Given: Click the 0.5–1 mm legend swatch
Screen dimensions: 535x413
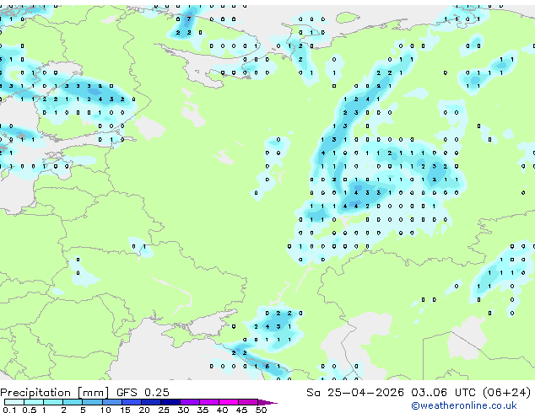Looking at the screenshot, I should tap(34, 402).
